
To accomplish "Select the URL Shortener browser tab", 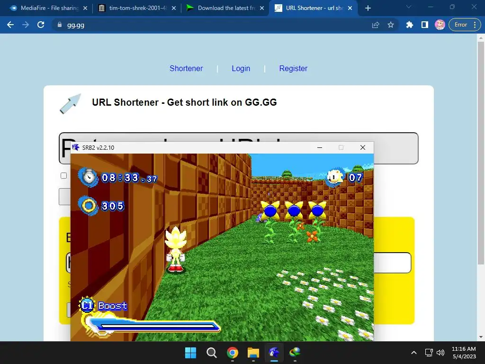I will tap(313, 8).
